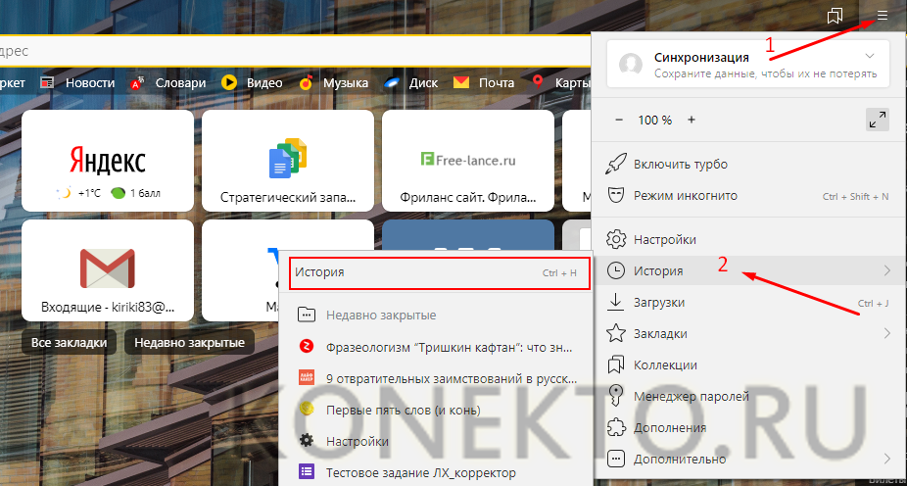Open the hamburger main menu button
The width and height of the screenshot is (907, 486).
point(883,17)
